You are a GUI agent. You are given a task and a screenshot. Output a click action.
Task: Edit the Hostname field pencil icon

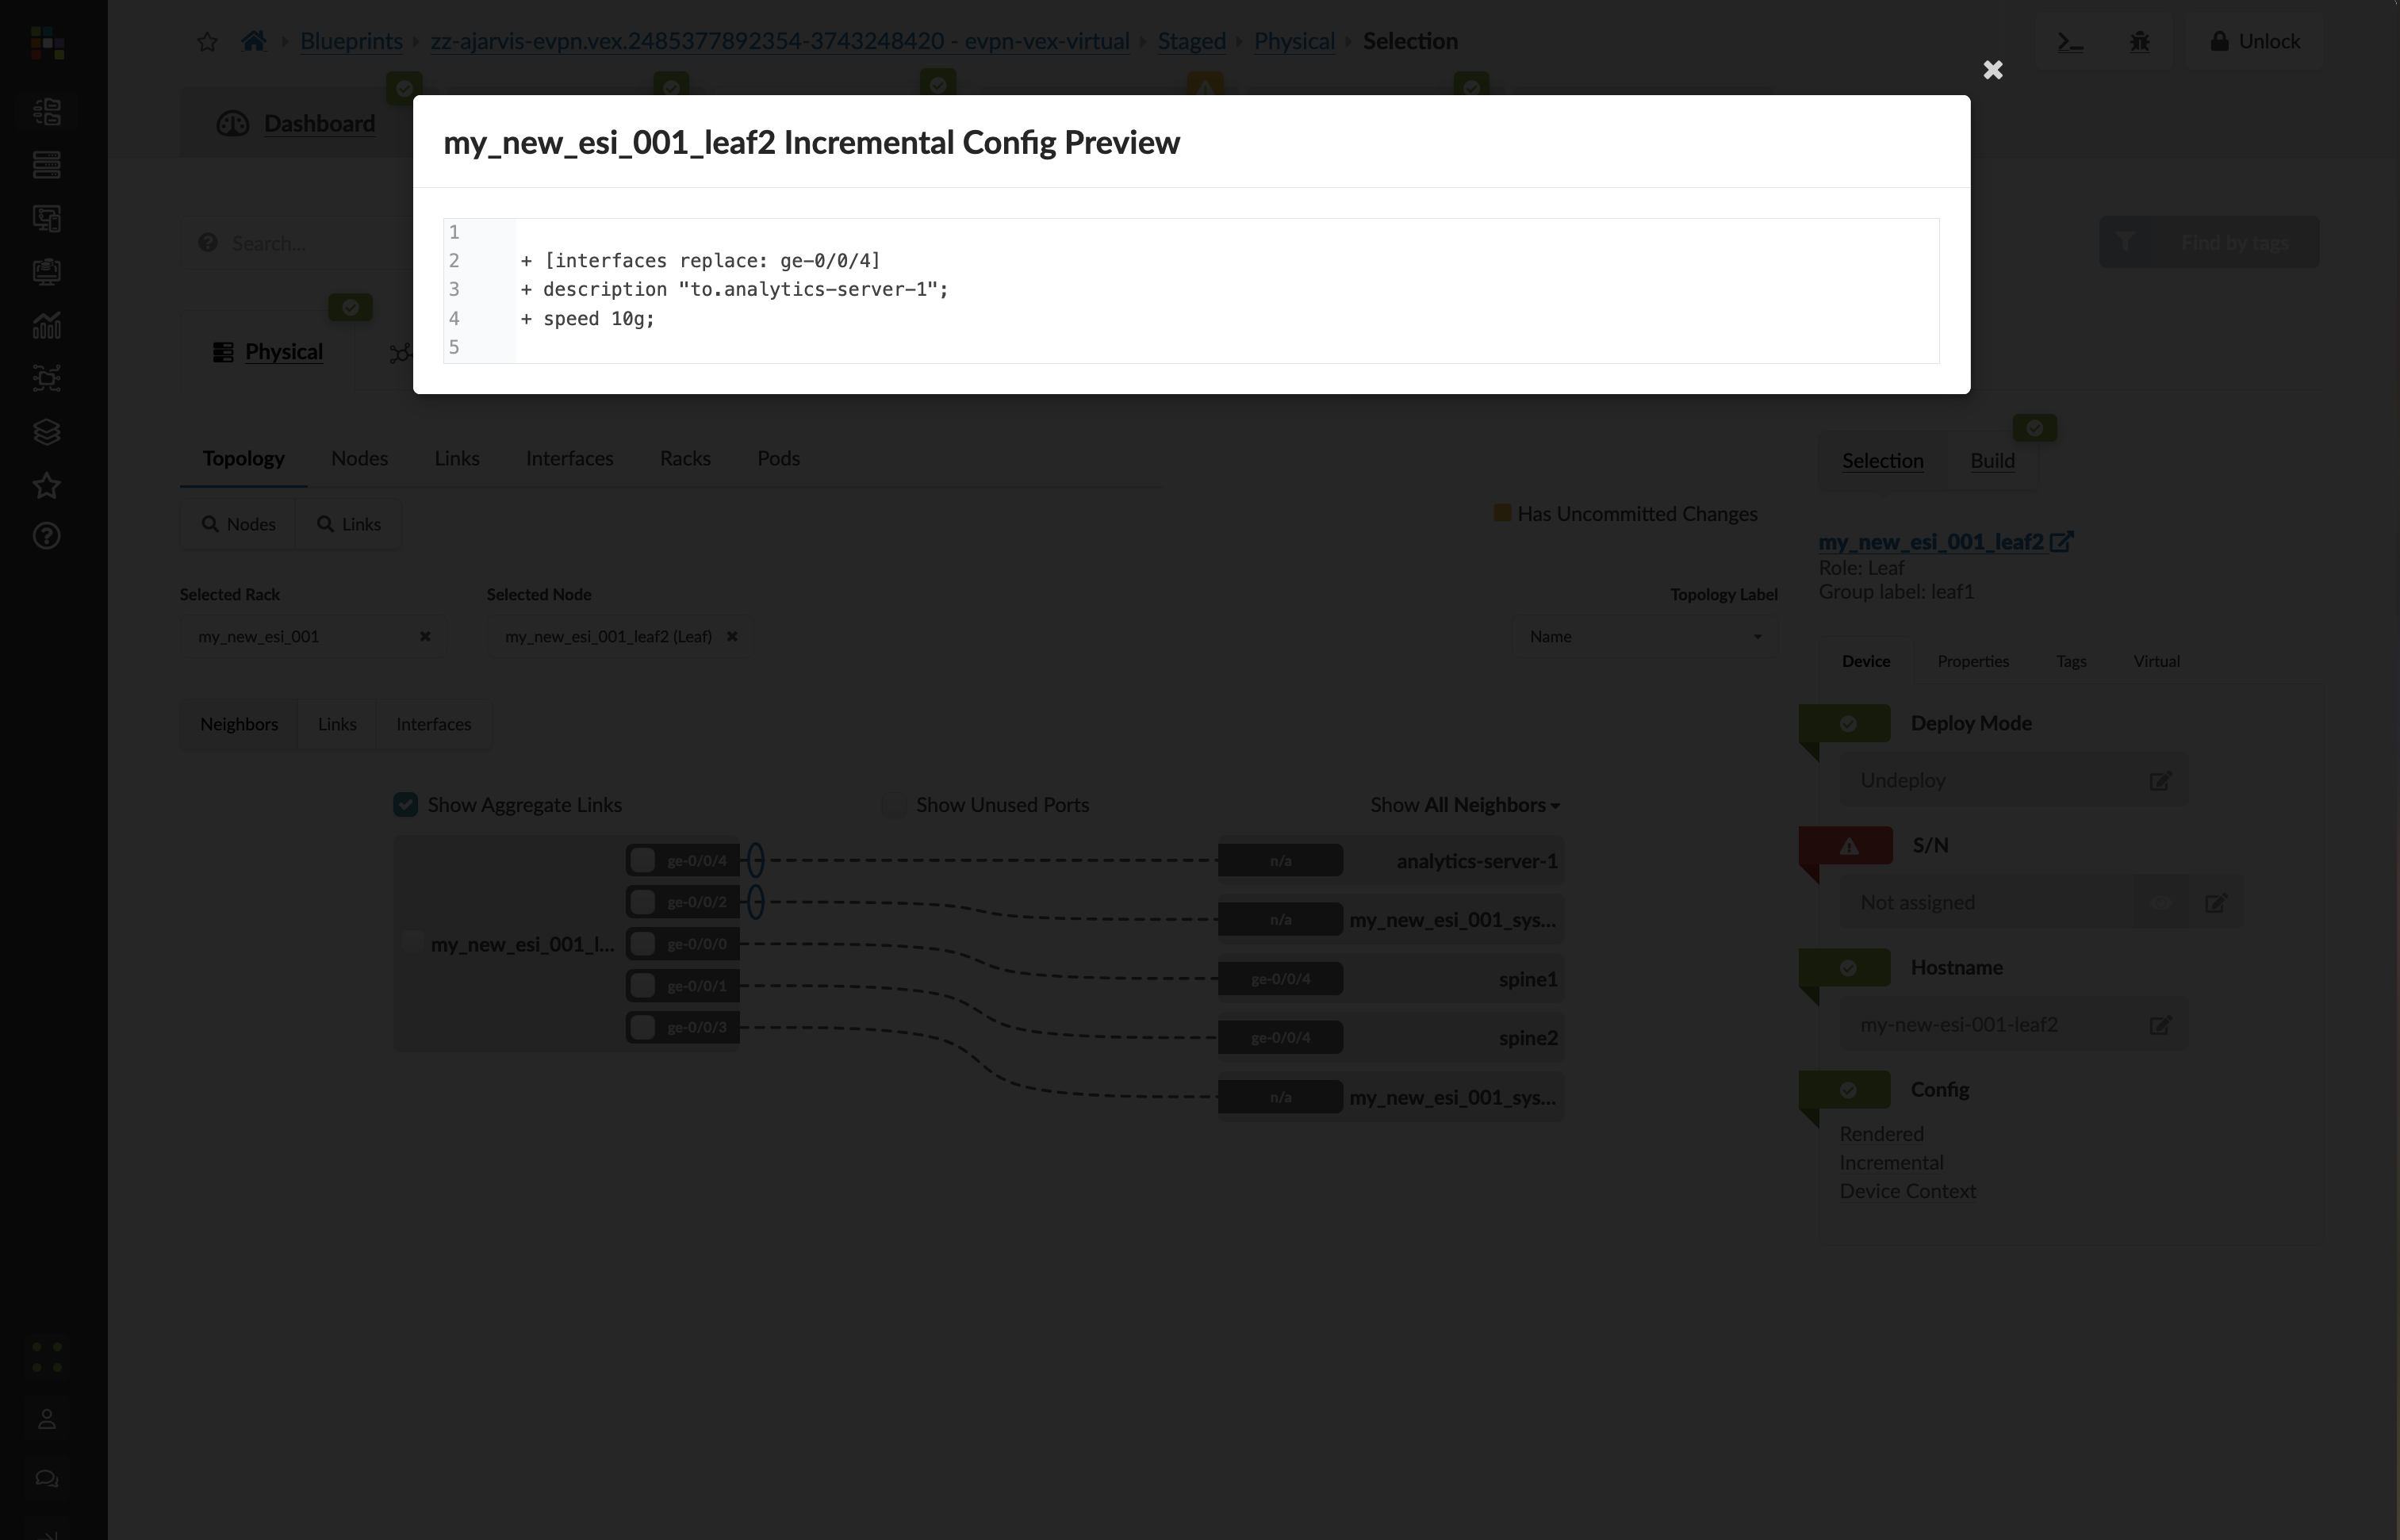tap(2160, 1025)
